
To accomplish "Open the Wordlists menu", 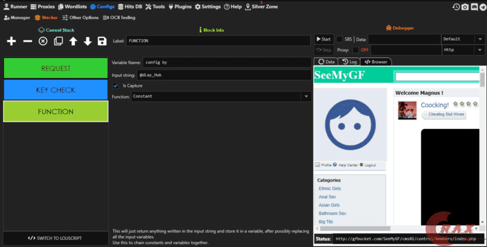I will tap(73, 6).
